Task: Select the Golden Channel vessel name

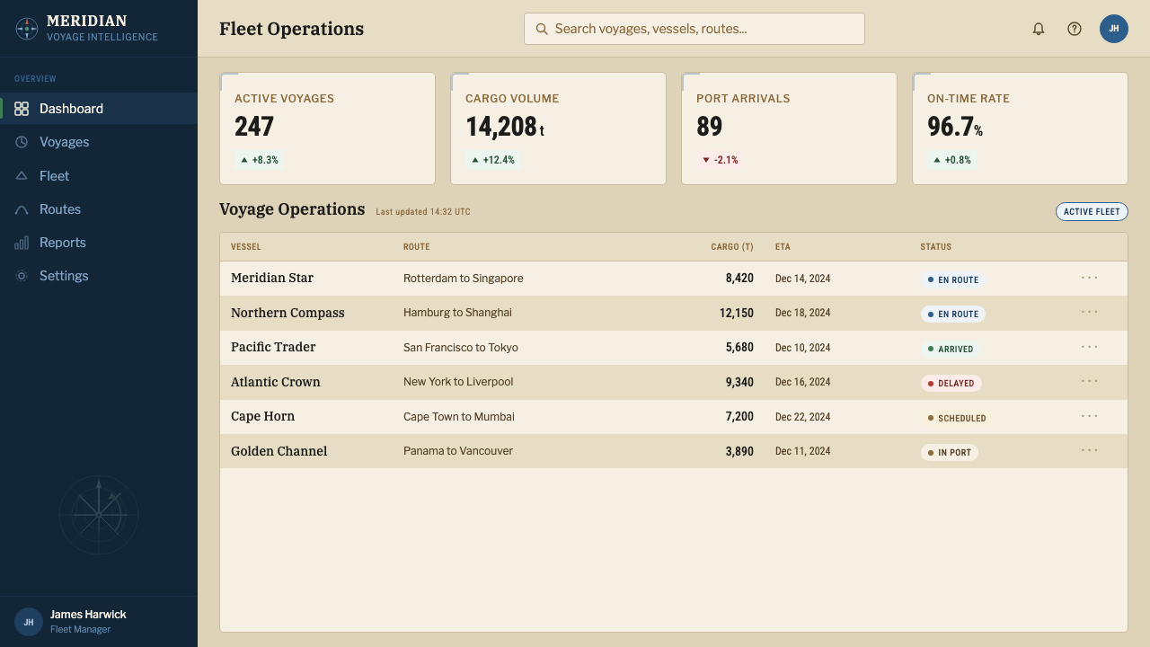Action: coord(279,451)
